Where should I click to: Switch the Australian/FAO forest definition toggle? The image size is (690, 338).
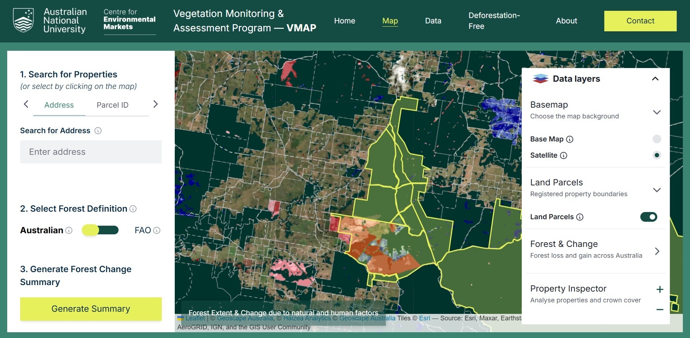pos(100,230)
